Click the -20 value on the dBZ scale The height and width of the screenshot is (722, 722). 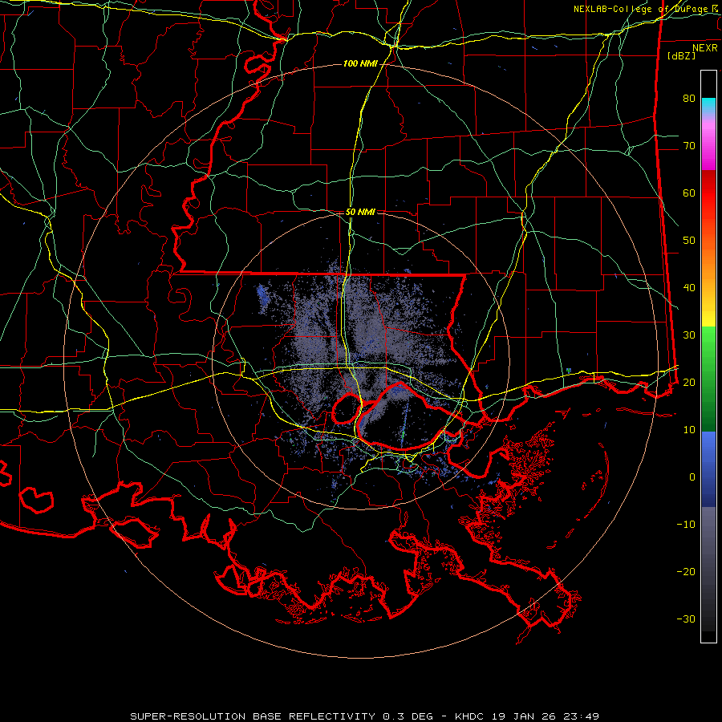coord(686,571)
